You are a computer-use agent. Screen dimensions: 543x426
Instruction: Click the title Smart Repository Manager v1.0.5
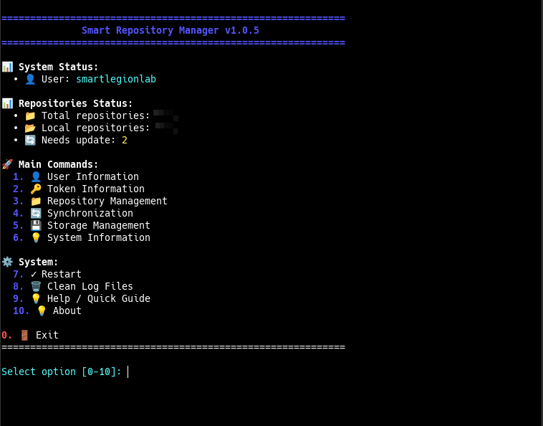point(170,31)
